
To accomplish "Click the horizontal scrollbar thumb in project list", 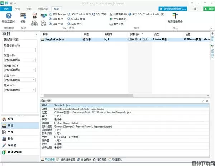I will (x=89, y=95).
